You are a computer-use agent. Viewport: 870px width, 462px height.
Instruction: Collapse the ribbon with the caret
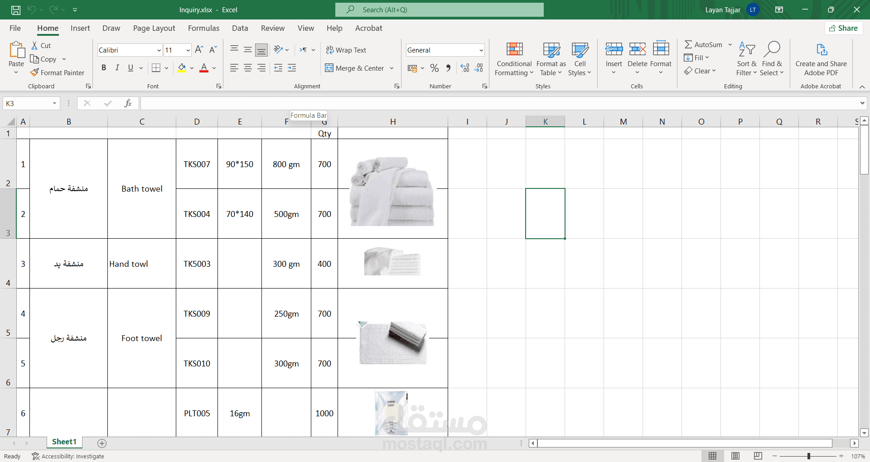pyautogui.click(x=862, y=87)
